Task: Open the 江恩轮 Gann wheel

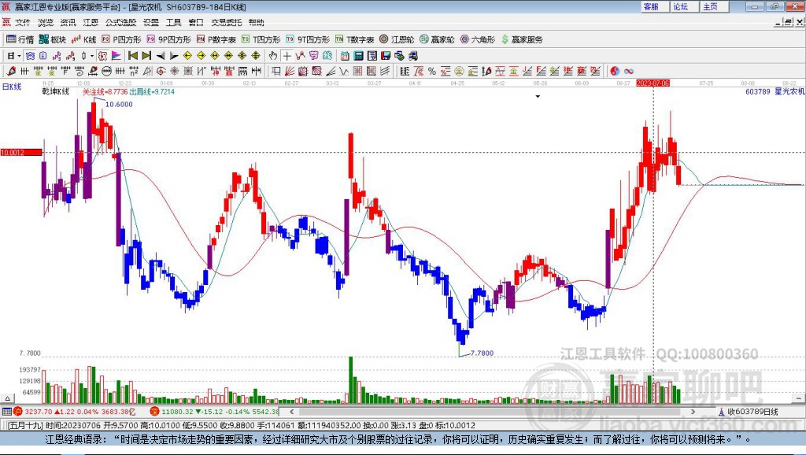Action: point(397,39)
